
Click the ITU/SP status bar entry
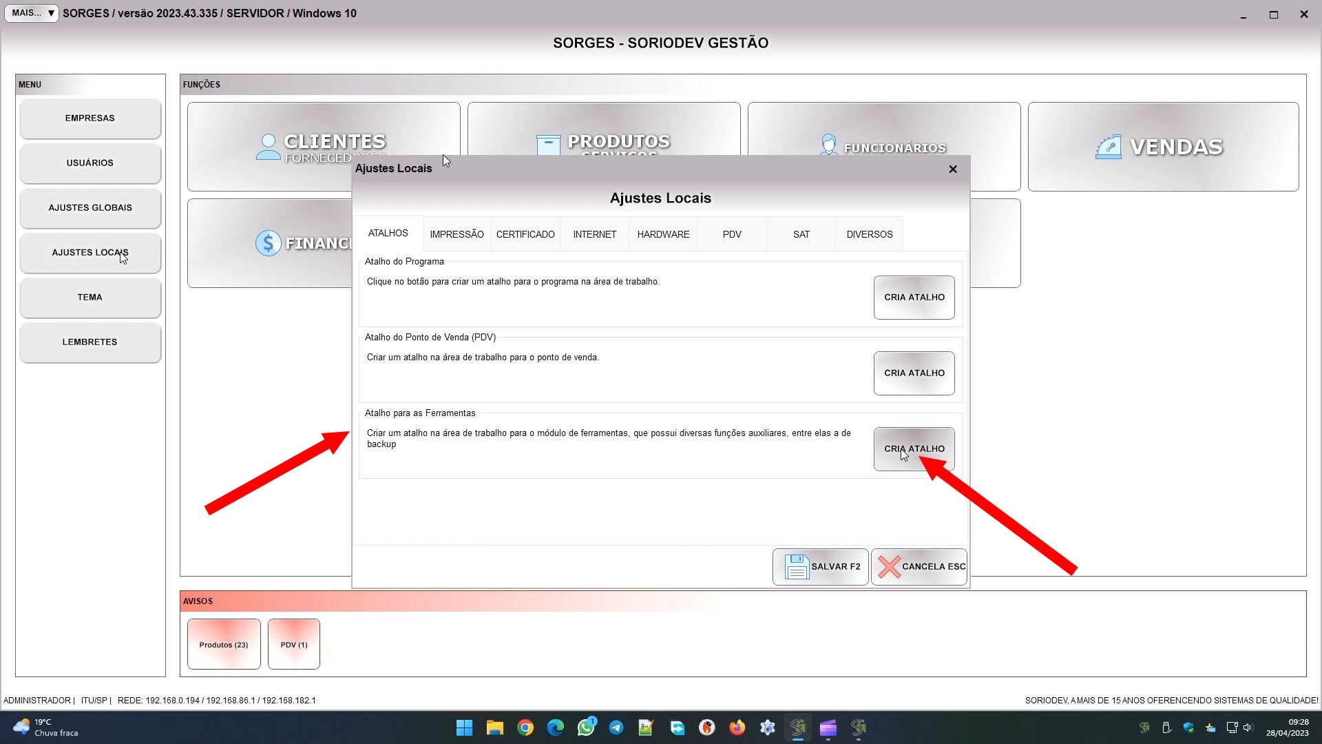coord(94,701)
